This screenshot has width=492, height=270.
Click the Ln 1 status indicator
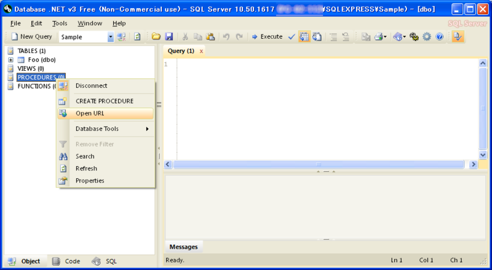tap(396, 260)
